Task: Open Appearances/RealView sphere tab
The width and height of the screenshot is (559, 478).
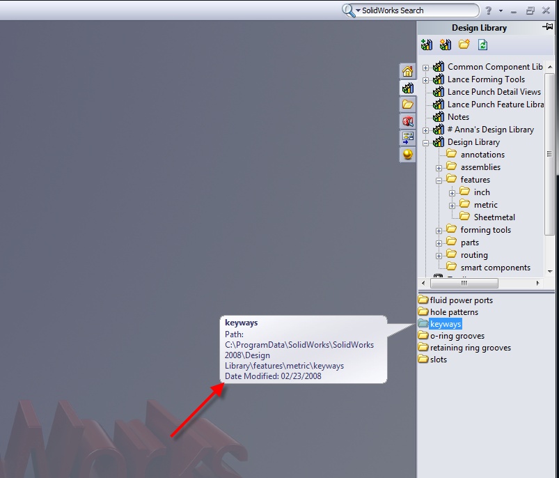Action: pyautogui.click(x=408, y=154)
